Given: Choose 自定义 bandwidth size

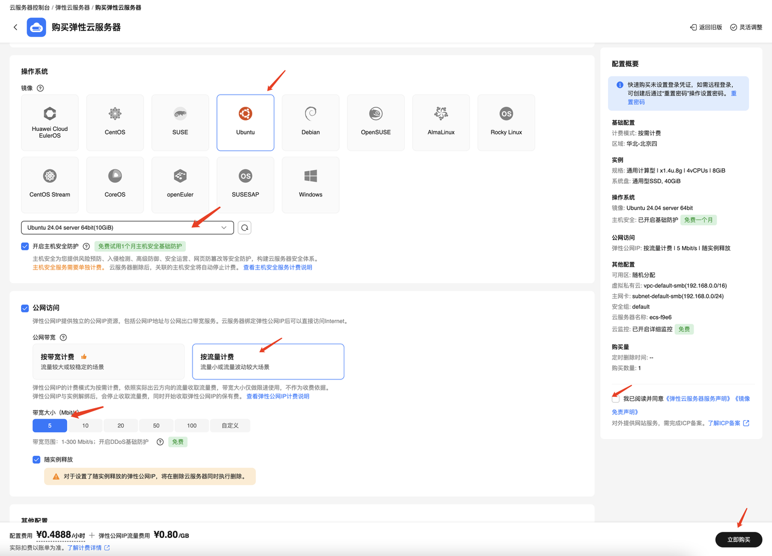Looking at the screenshot, I should click(x=230, y=425).
